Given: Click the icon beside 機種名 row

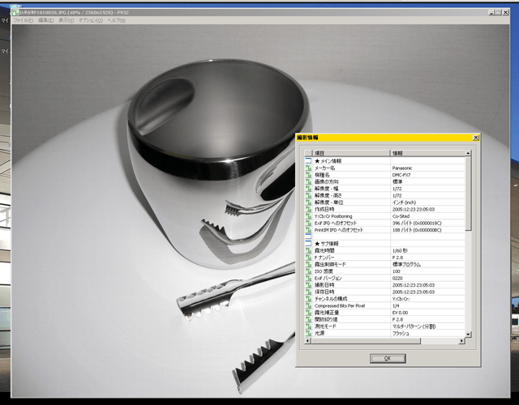Looking at the screenshot, I should click(x=308, y=175).
